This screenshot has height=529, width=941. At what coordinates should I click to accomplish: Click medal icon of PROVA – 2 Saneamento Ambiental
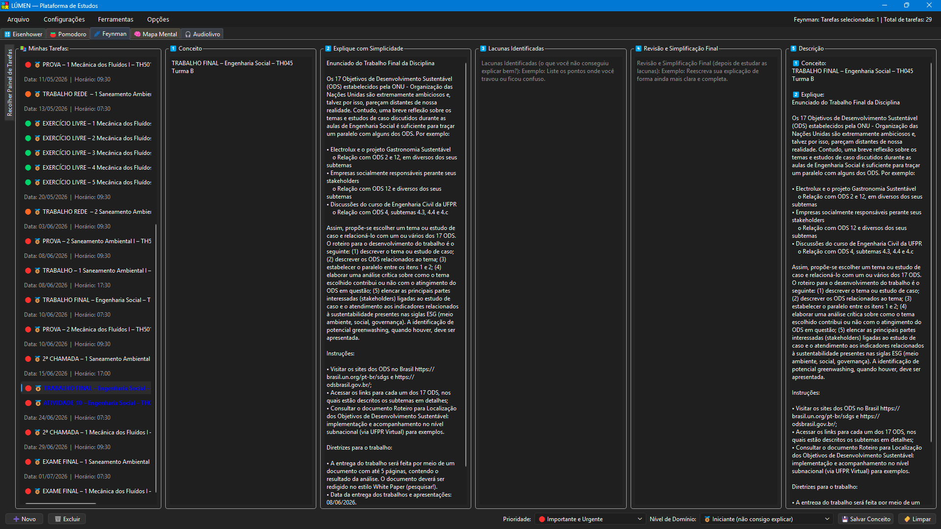[x=37, y=241]
